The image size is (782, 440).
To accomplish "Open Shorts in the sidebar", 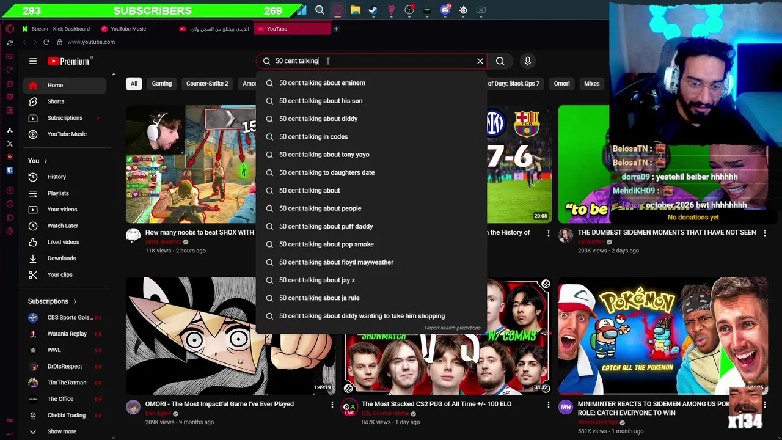I will [65, 101].
